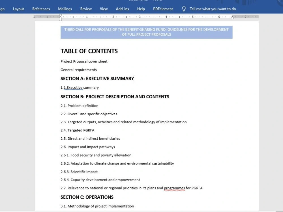Open the References ribbon tab

(41, 9)
